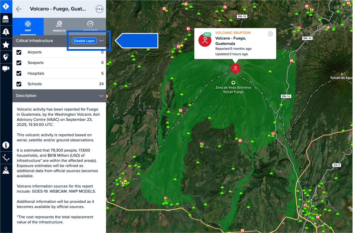Switch to the Products tab
The height and width of the screenshot is (233, 353).
click(59, 26)
